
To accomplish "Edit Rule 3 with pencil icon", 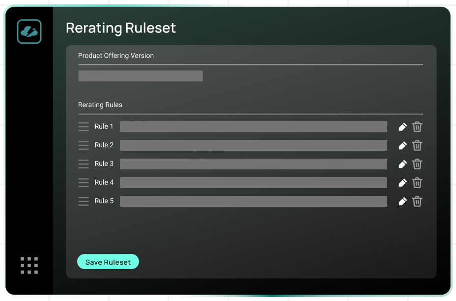I will click(x=402, y=164).
